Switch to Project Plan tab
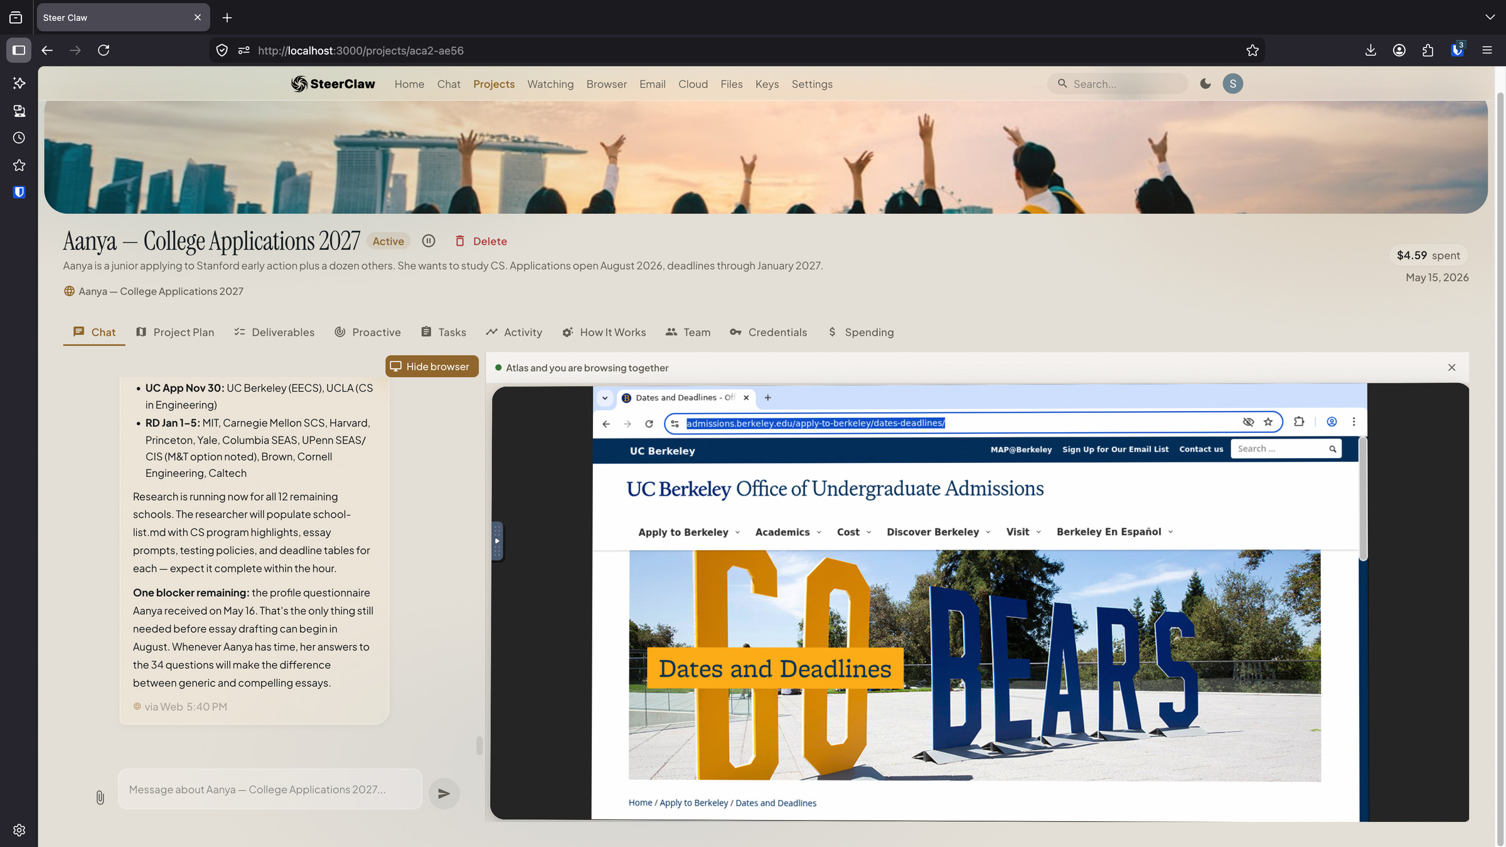Screen dimensions: 1506x847 click(175, 332)
